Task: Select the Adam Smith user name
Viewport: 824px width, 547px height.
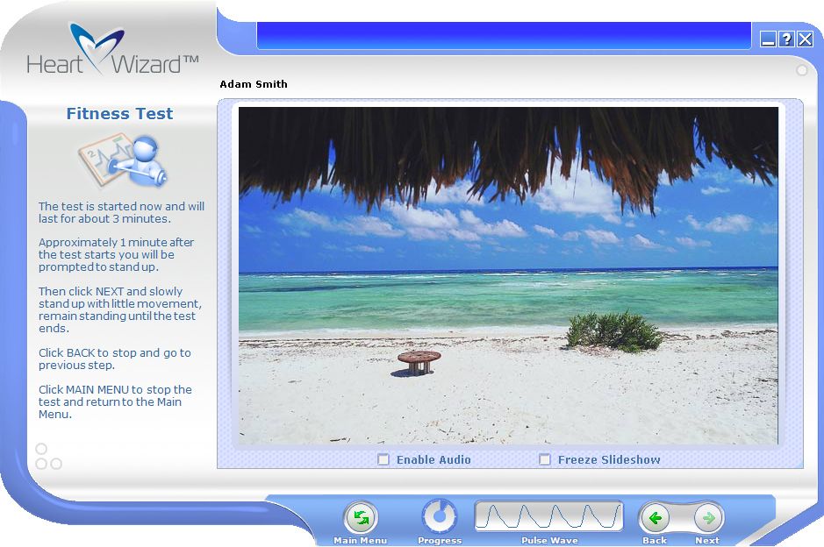Action: 254,84
